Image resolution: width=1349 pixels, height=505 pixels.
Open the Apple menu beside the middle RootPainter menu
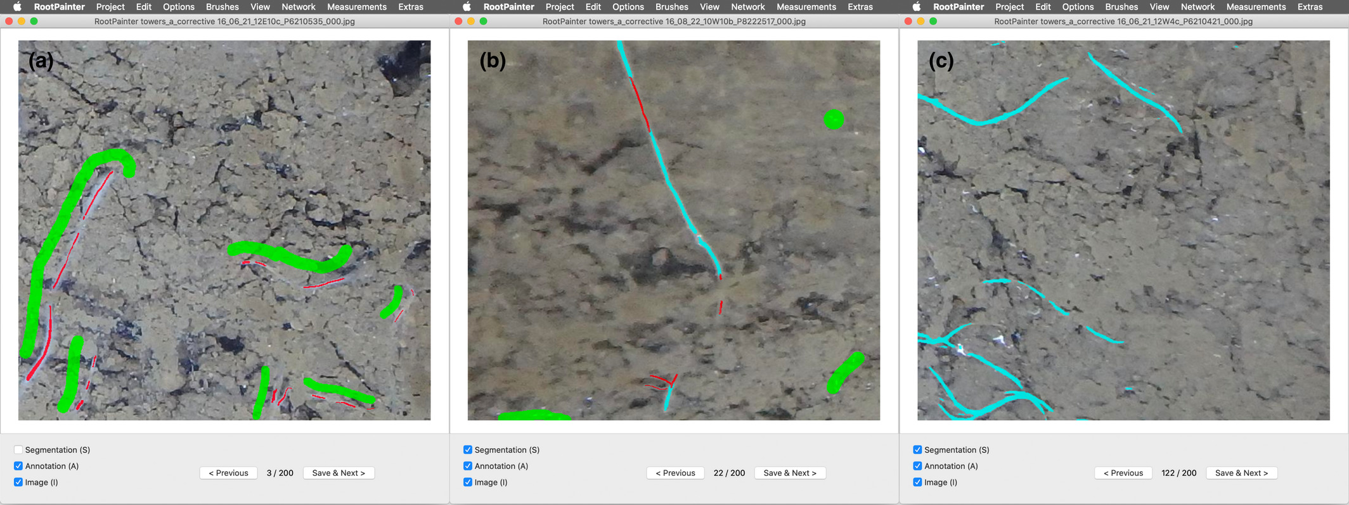click(467, 7)
